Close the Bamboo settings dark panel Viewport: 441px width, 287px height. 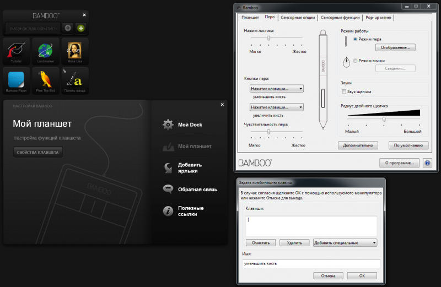pos(222,105)
